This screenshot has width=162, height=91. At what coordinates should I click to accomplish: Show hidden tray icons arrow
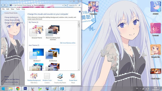140,89
